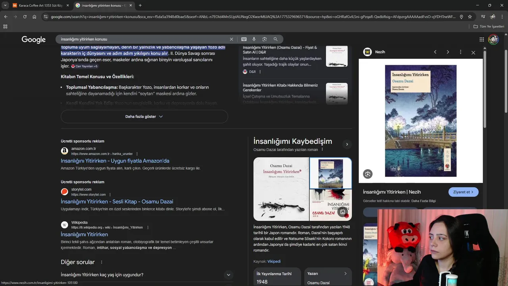Submit the search with the magnifier icon
Screen dimensions: 508x286
pyautogui.click(x=275, y=39)
